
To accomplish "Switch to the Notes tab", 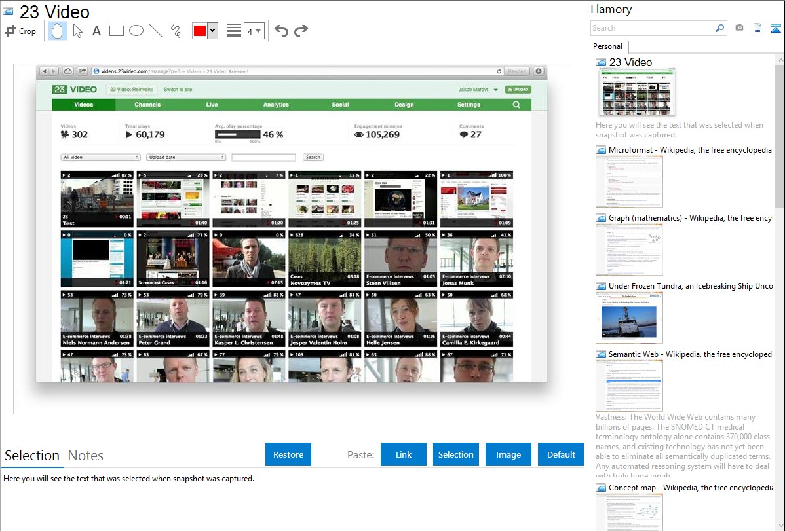I will [86, 456].
